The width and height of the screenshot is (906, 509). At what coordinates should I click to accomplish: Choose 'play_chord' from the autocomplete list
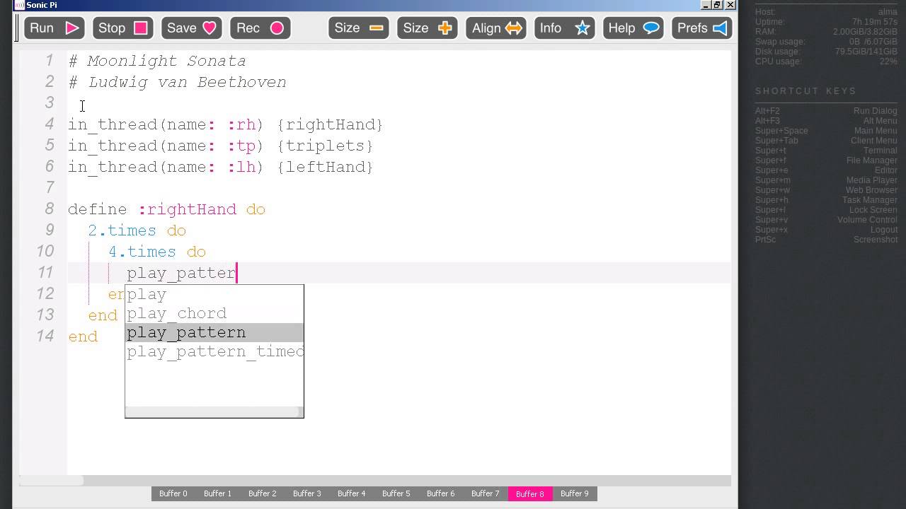click(x=214, y=314)
